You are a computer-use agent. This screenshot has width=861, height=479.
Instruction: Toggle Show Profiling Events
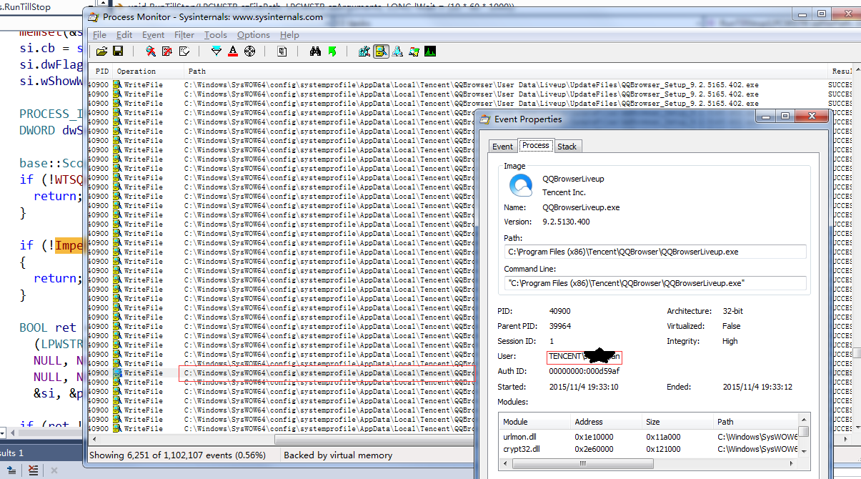(430, 51)
